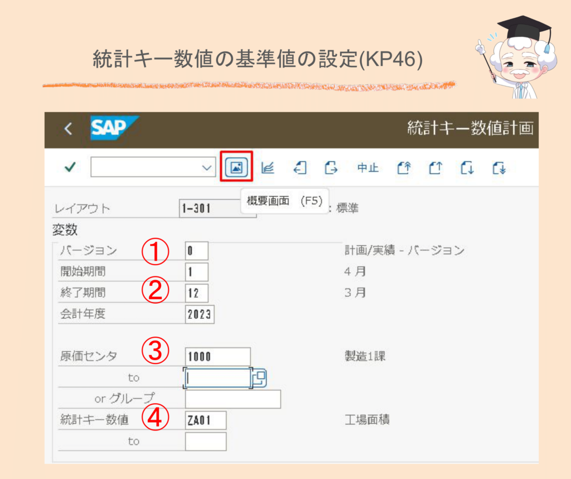Click the last page-down icon on the toolbar
The image size is (571, 479).
click(x=499, y=167)
